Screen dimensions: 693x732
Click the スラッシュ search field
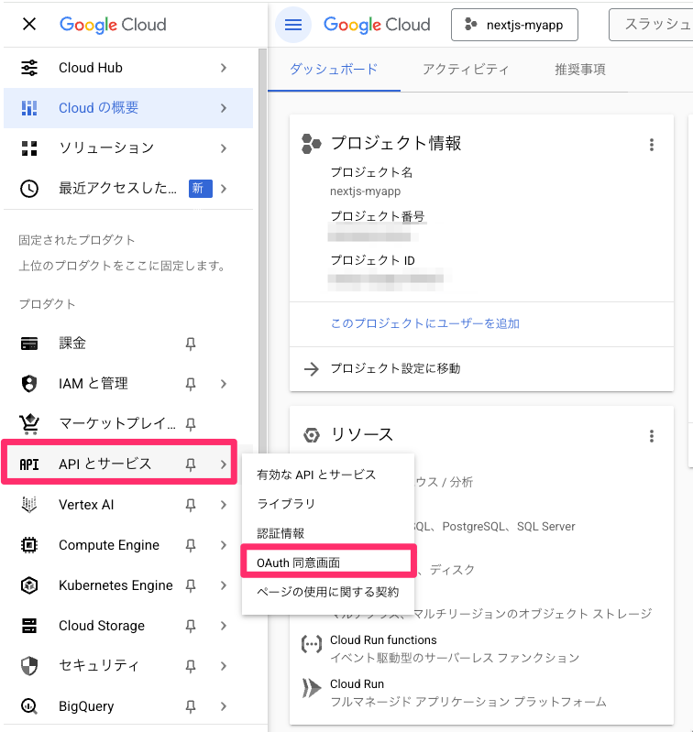tap(651, 25)
